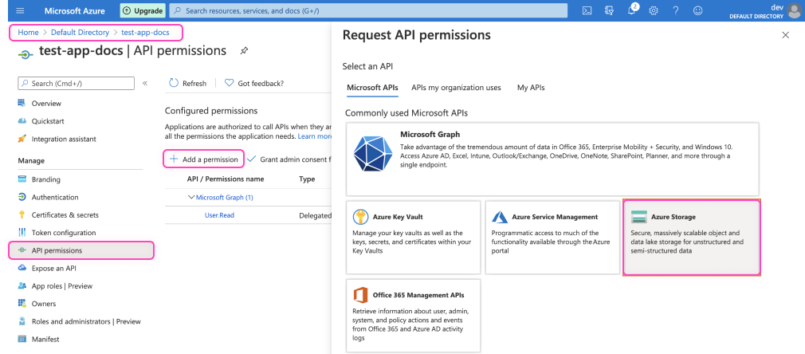Open portal settings gear icon
The width and height of the screenshot is (805, 354).
pyautogui.click(x=654, y=10)
